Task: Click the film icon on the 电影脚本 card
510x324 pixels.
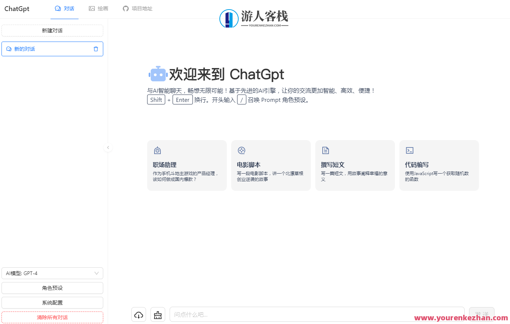Action: 242,150
